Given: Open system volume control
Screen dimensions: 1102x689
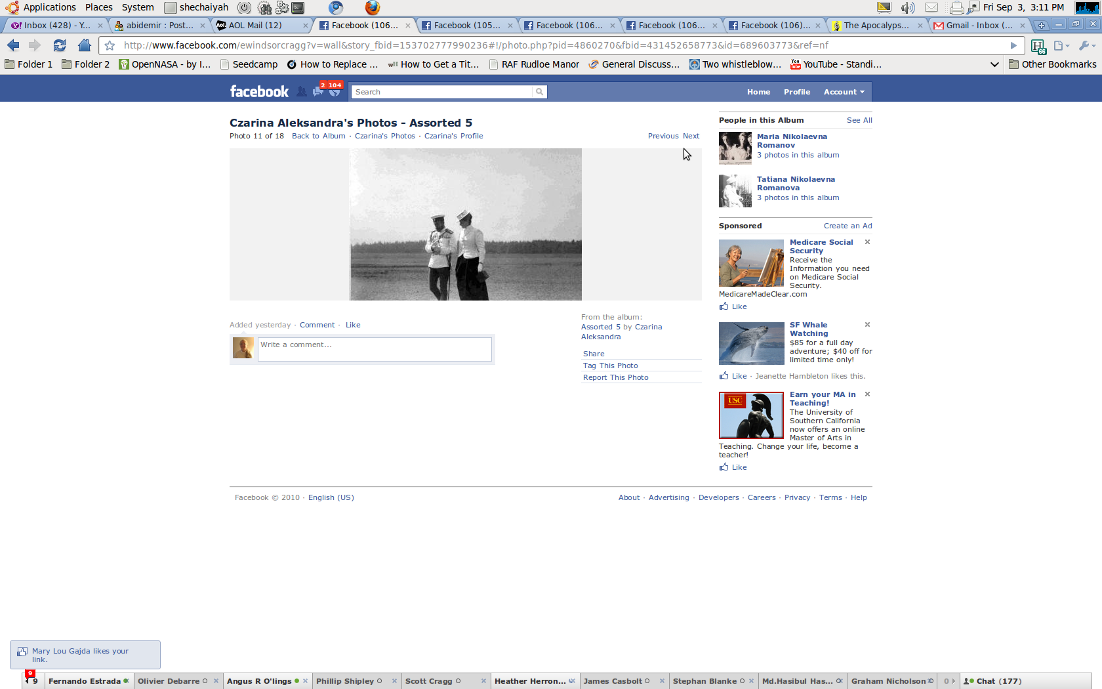Looking at the screenshot, I should [x=908, y=7].
